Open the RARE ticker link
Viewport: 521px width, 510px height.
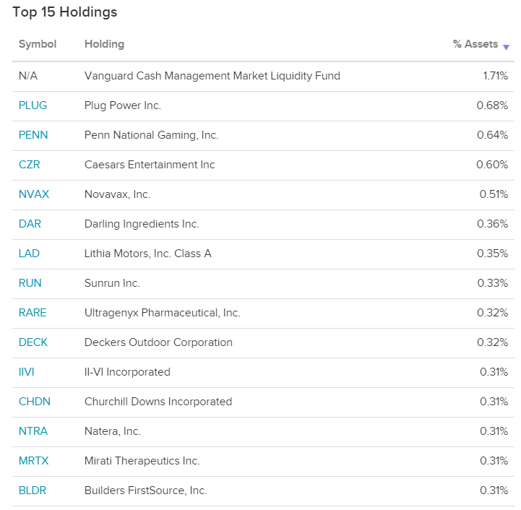(x=33, y=313)
